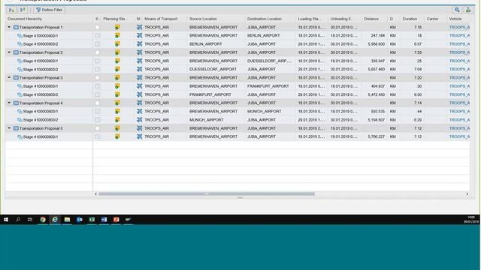Image resolution: width=481 pixels, height=270 pixels.
Task: Click the Duration column header
Action: 410,19
